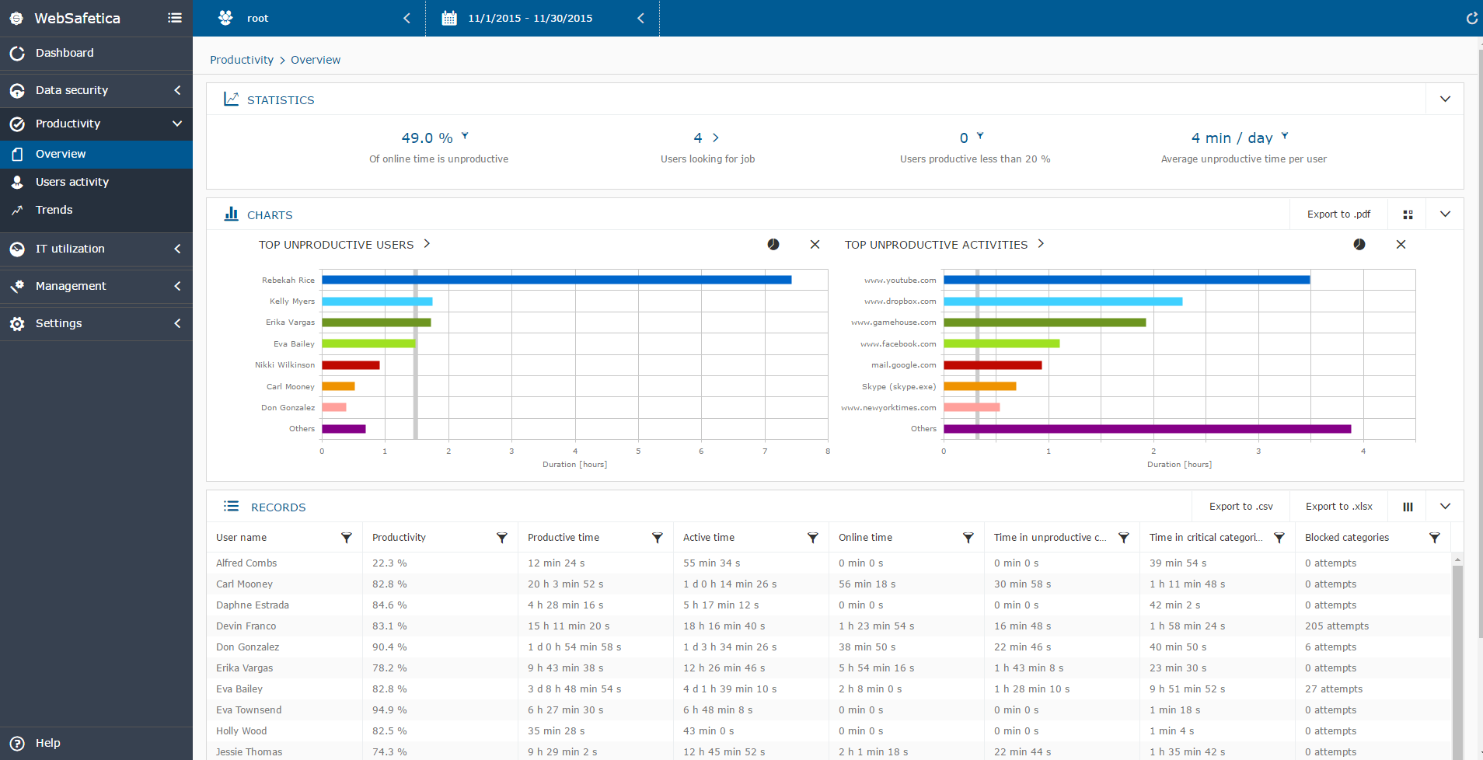The image size is (1483, 760).
Task: Filter the unproductive online time statistic
Action: coord(465,136)
